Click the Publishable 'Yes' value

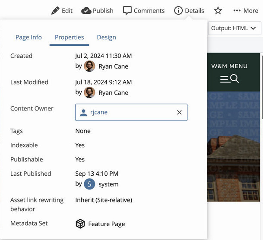pos(80,159)
